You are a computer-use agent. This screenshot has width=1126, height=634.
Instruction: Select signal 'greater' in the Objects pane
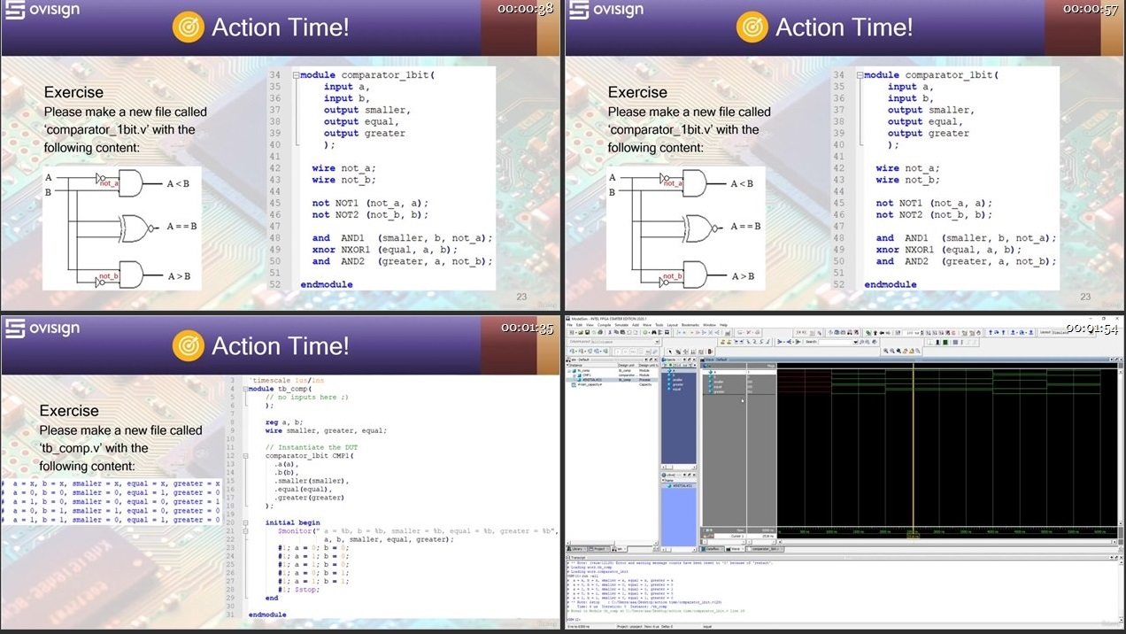[677, 383]
